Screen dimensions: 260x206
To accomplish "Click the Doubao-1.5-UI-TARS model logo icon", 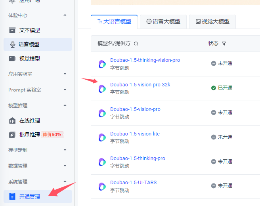I will click(102, 187).
